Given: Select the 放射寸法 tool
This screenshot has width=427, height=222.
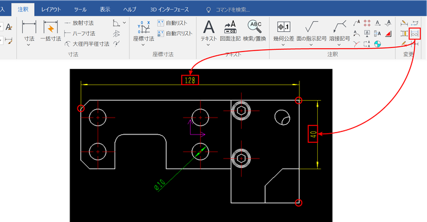Looking at the screenshot, I should (79, 23).
